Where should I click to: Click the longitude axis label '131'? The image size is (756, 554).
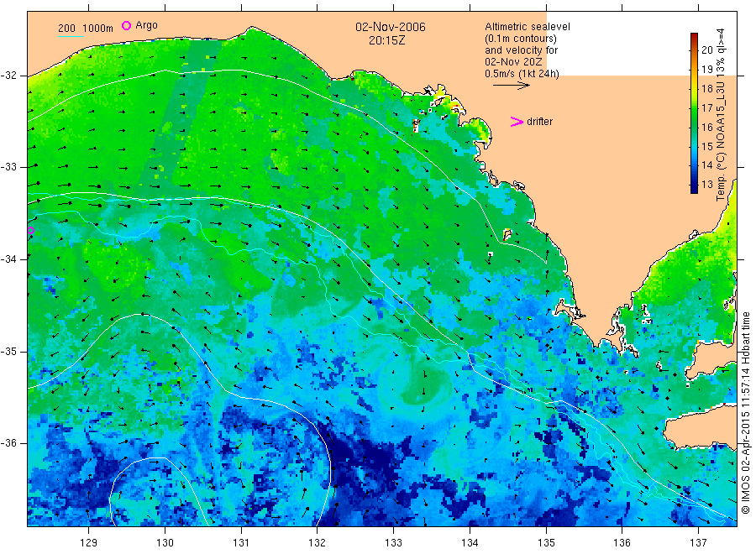tap(241, 542)
